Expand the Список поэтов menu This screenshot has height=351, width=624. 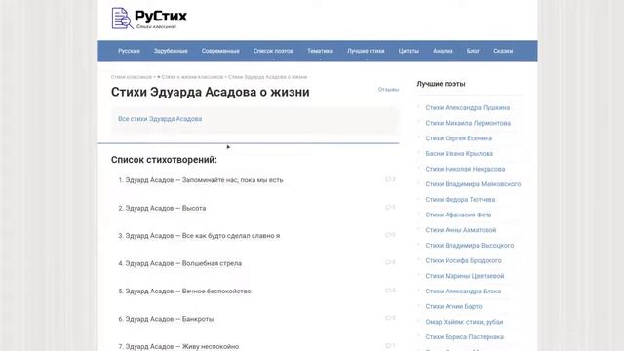273,51
